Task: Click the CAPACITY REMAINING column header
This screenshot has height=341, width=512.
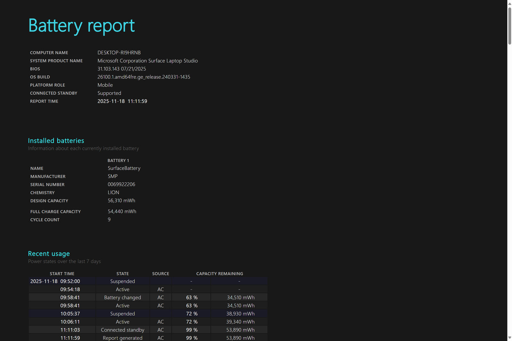Action: 220,274
